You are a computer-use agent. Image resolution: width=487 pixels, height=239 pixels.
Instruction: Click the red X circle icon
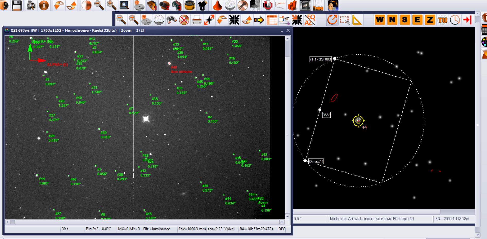coord(184,20)
